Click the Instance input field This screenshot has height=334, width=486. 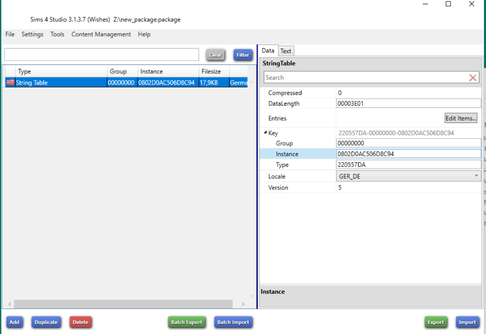pos(390,154)
